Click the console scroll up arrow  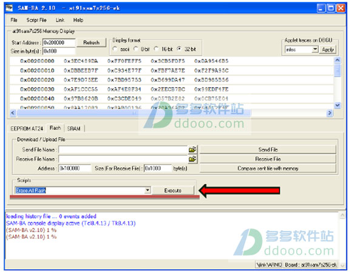point(342,216)
